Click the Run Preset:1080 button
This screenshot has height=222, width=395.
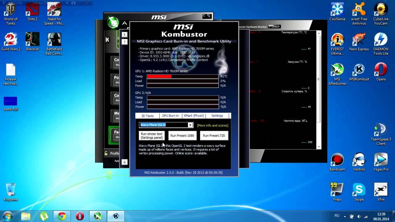[x=182, y=136]
